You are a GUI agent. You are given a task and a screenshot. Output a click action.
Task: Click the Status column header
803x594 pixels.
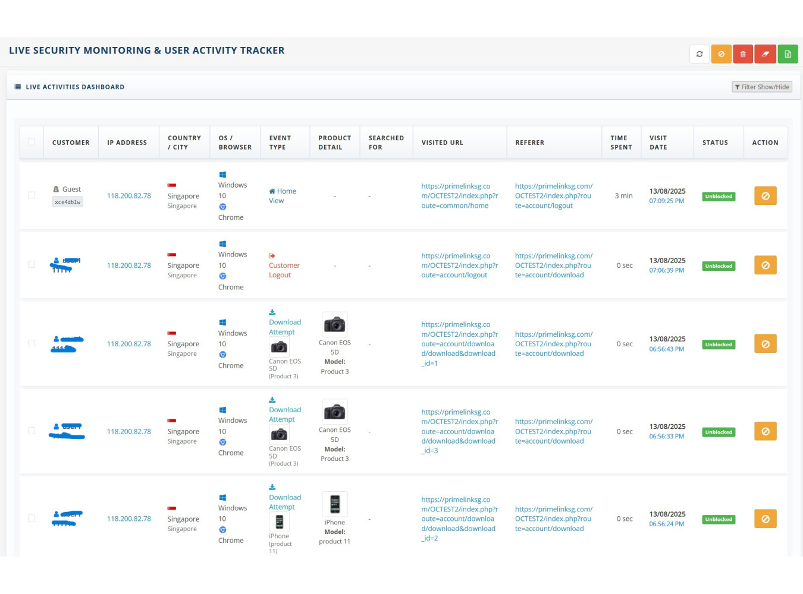[x=714, y=143]
